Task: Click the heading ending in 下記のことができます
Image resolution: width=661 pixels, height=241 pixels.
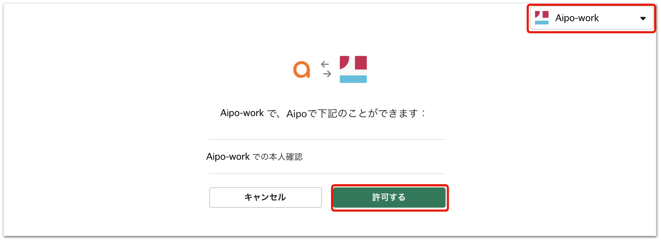Action: (323, 113)
